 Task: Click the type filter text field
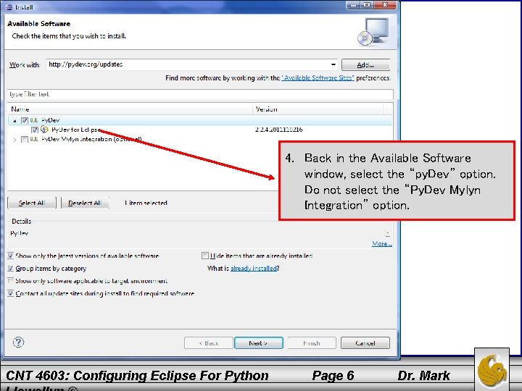coord(200,94)
